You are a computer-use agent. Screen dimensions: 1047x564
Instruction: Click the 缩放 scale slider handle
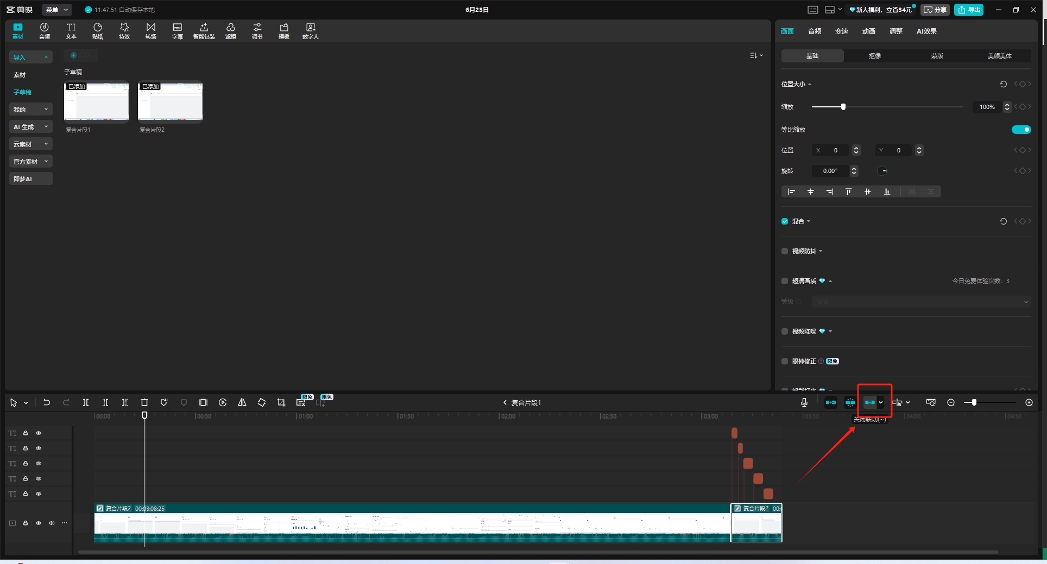click(843, 107)
